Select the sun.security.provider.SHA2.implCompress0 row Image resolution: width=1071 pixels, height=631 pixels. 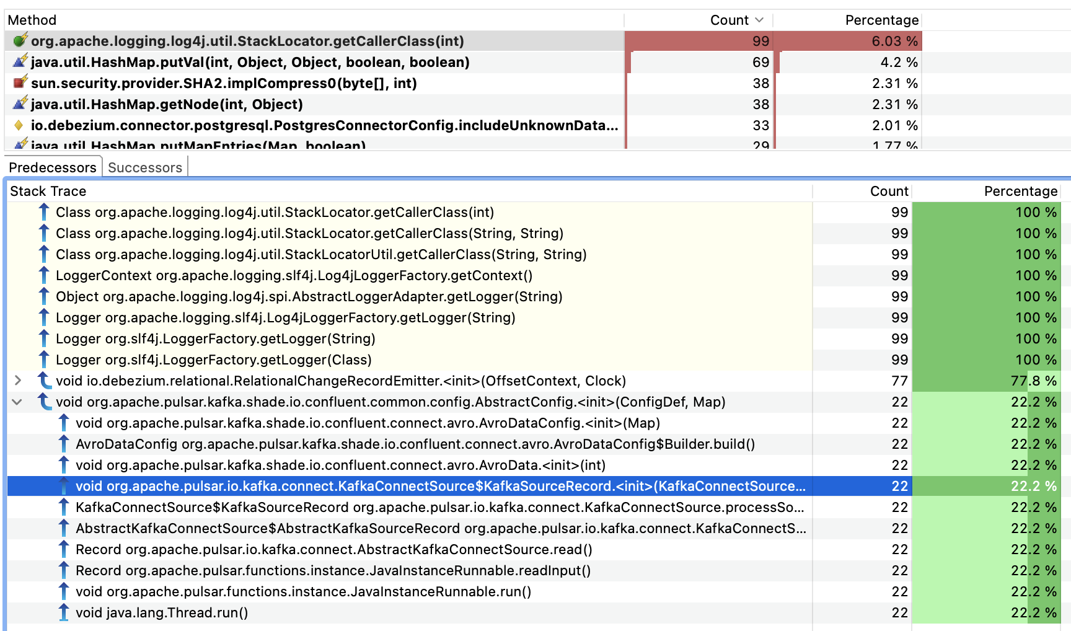463,83
